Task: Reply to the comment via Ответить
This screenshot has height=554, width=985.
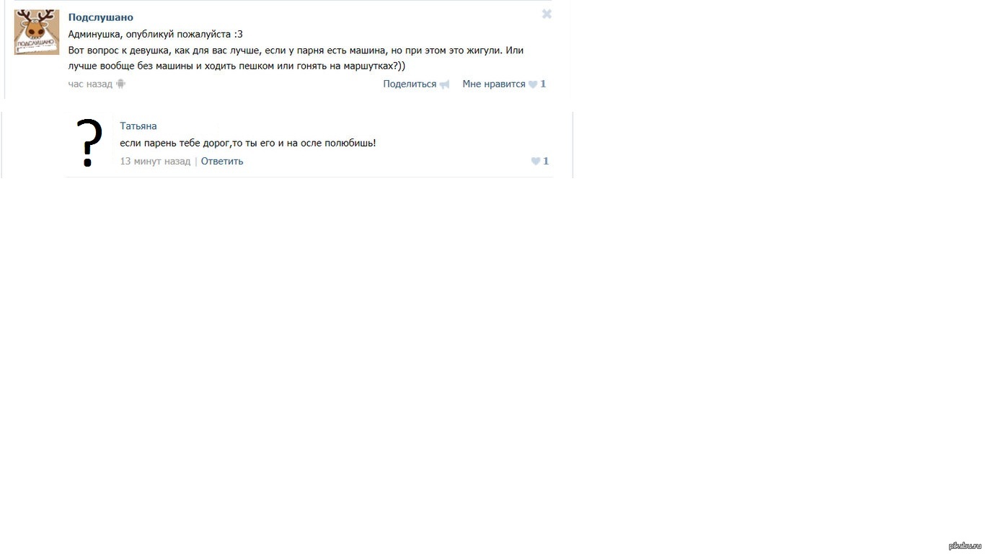Action: pyautogui.click(x=222, y=161)
